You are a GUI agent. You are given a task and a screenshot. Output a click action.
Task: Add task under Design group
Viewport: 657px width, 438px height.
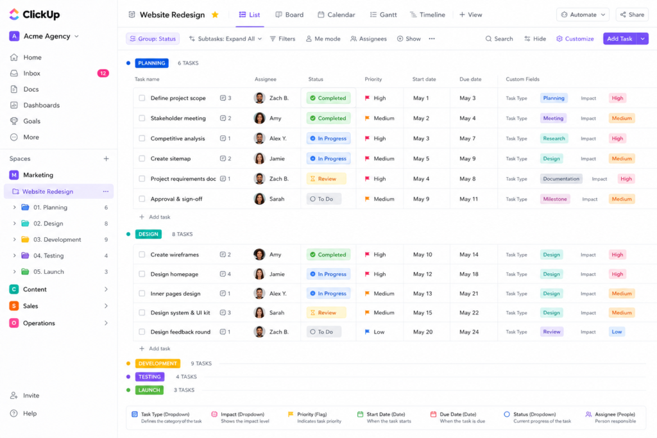[x=155, y=348]
